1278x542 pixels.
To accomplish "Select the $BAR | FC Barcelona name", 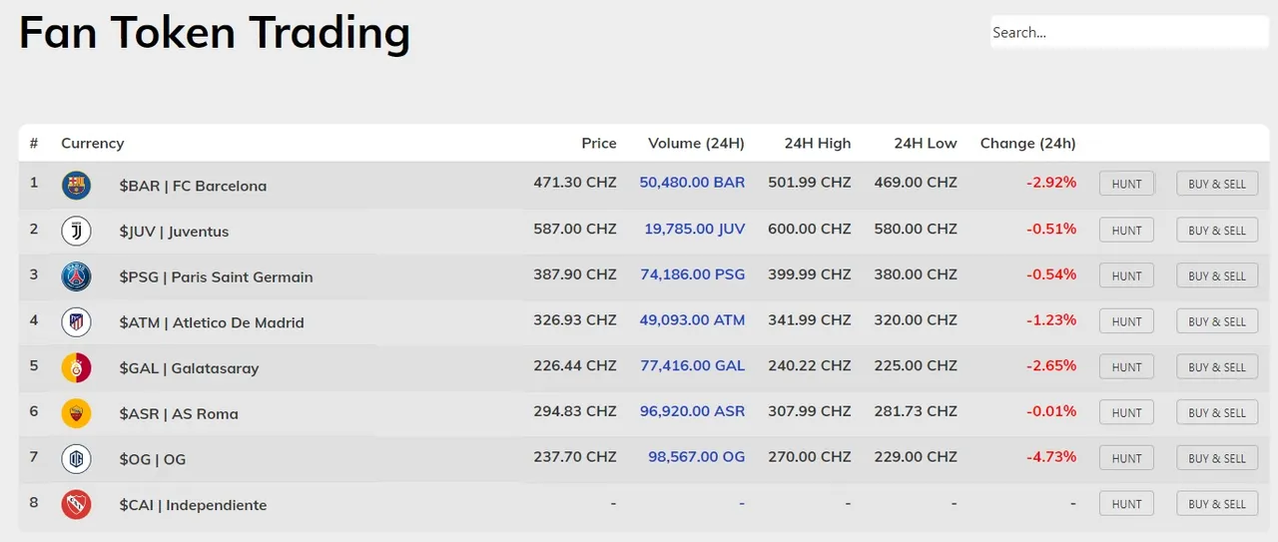I will [x=193, y=186].
